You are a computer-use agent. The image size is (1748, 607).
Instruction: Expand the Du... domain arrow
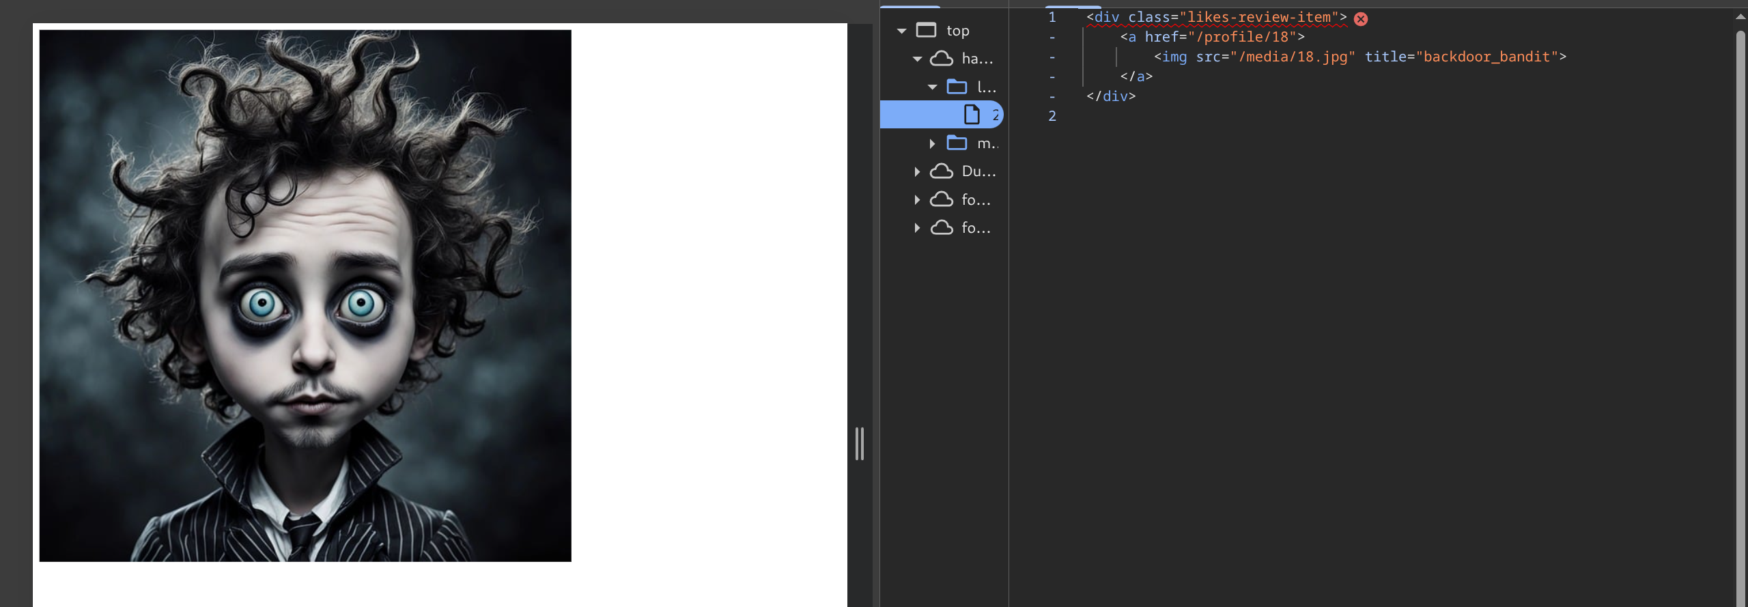point(917,171)
